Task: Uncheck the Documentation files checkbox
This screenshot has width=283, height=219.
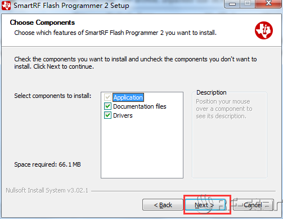Action: point(107,106)
